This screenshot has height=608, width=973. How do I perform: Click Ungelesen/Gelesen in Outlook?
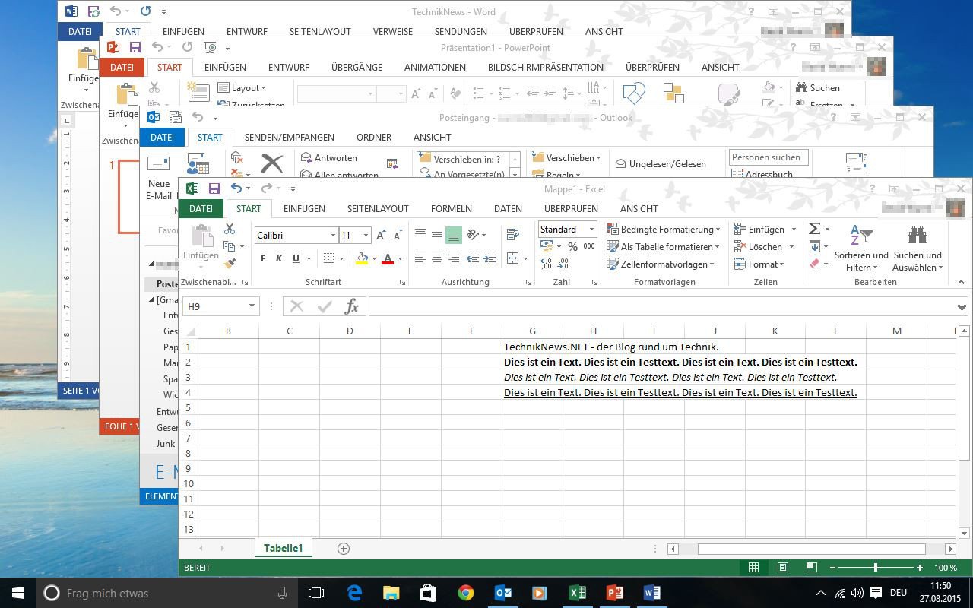coord(661,163)
